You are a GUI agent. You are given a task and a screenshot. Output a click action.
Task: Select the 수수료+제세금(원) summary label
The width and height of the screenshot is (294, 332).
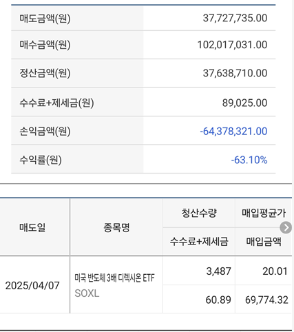[56, 103]
